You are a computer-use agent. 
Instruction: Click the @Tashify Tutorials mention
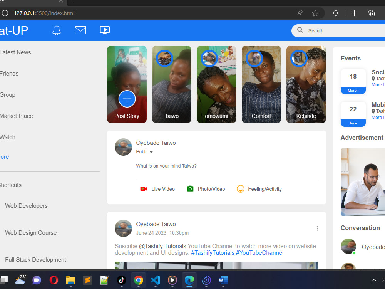pos(162,246)
